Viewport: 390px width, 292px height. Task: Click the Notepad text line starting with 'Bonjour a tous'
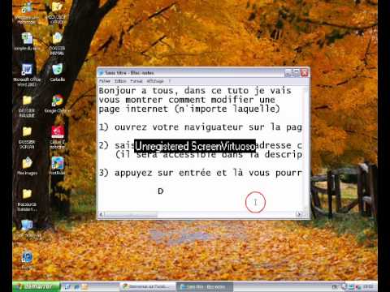pyautogui.click(x=195, y=91)
